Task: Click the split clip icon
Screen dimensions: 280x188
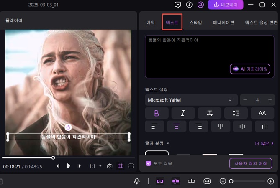Action: [x=191, y=181]
